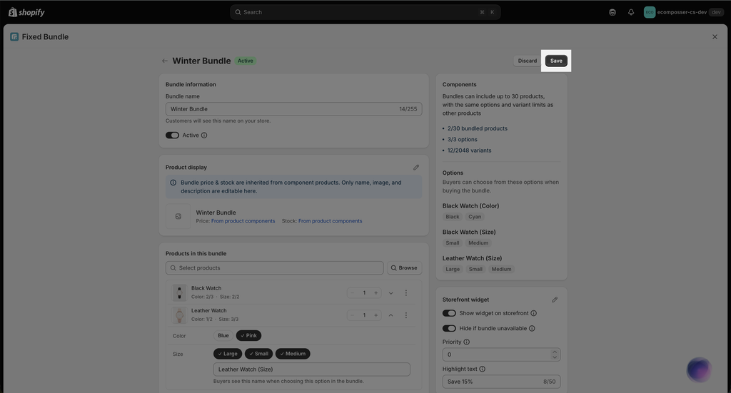Click info icon next to Active toggle
Image resolution: width=731 pixels, height=393 pixels.
204,136
